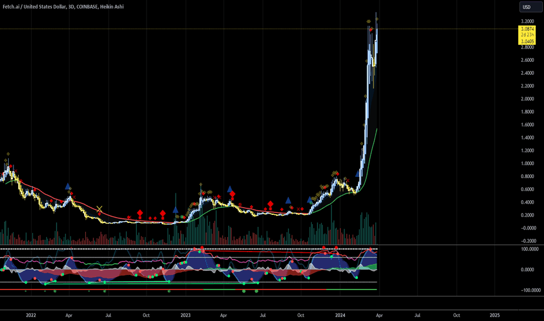Click the 0.6000 price scale value
544x321 pixels.
527,189
